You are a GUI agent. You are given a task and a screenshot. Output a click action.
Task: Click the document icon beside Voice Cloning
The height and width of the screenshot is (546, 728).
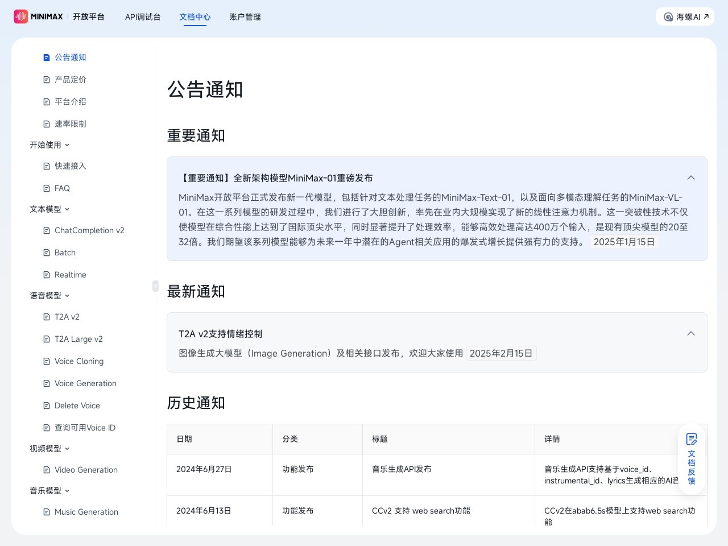tap(47, 361)
